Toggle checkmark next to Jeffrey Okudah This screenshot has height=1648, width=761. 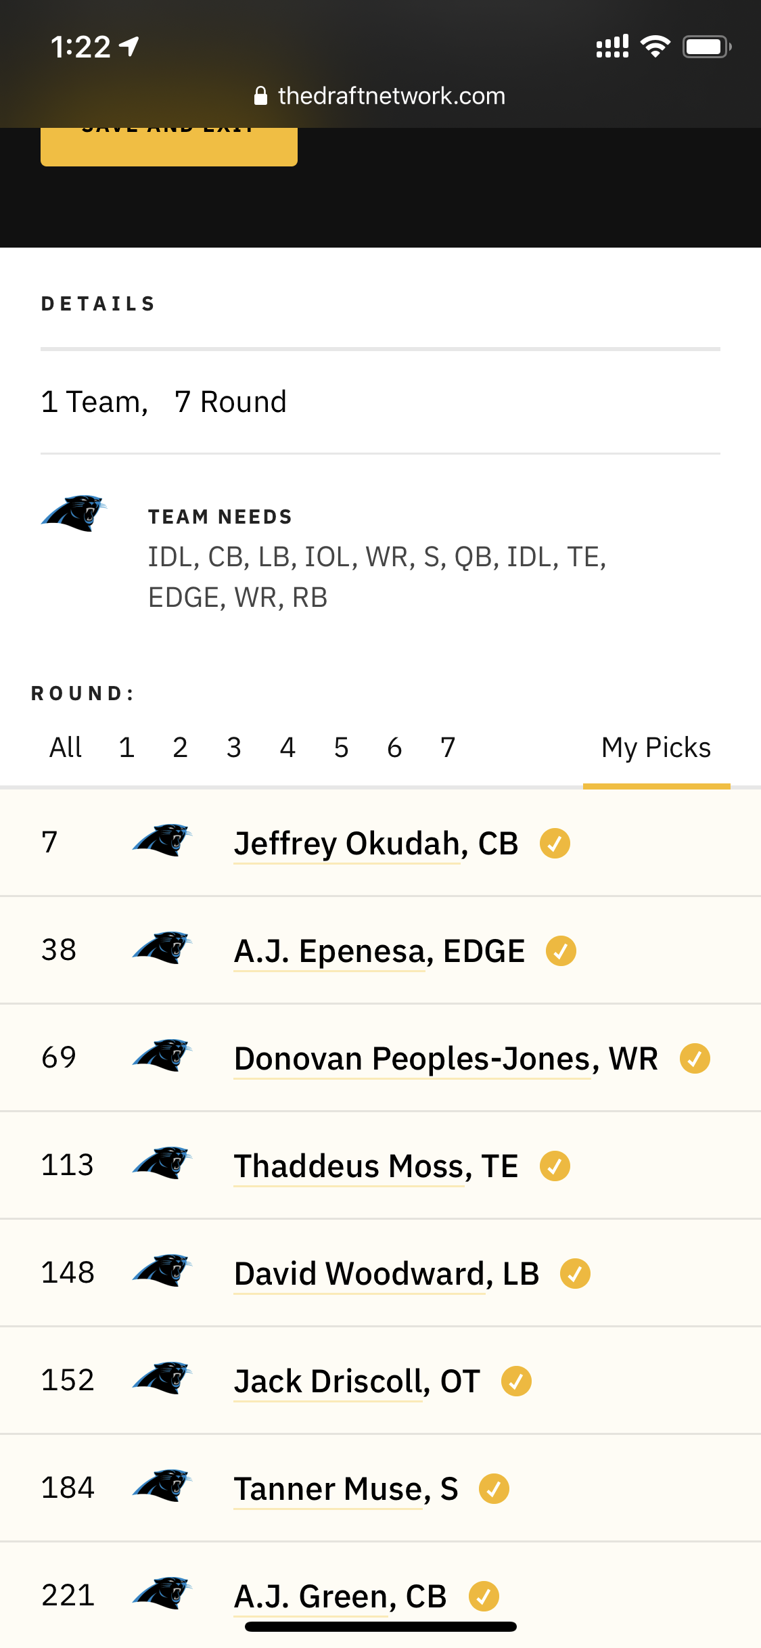point(555,844)
